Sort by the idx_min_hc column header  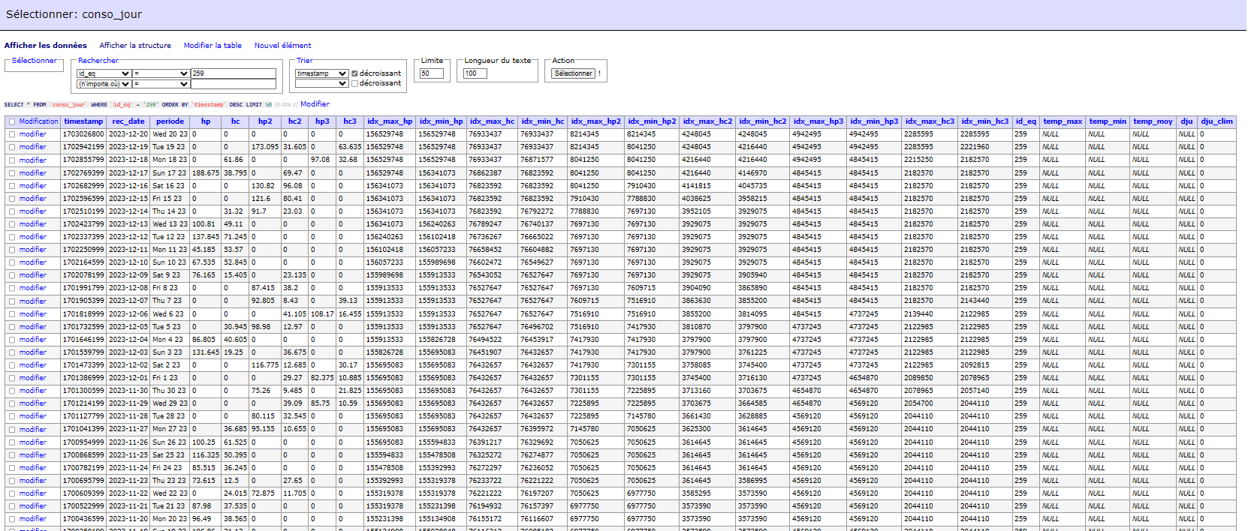(543, 121)
